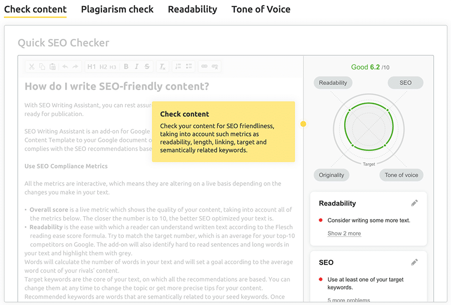Click the 'Readability' card heading
This screenshot has height=305, width=451.
point(337,203)
